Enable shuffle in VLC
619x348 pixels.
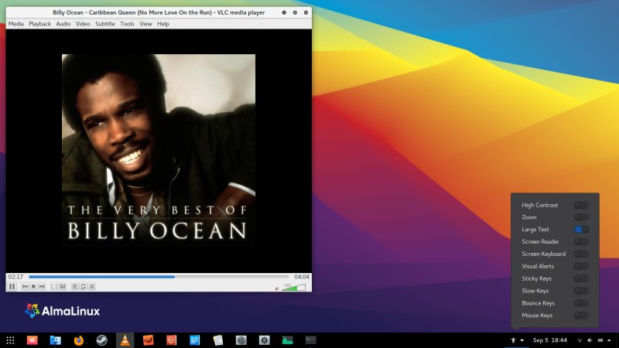click(x=91, y=286)
